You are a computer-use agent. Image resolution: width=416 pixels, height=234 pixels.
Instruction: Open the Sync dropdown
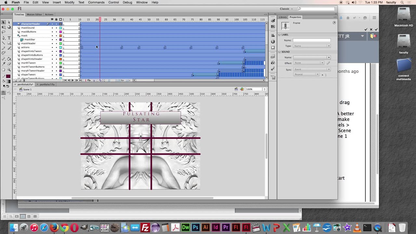312,69
